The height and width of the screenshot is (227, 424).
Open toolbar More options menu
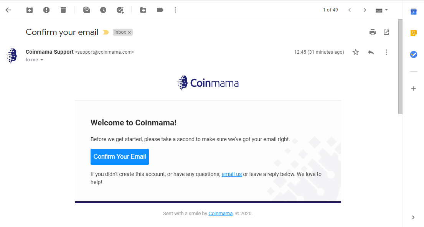[175, 10]
